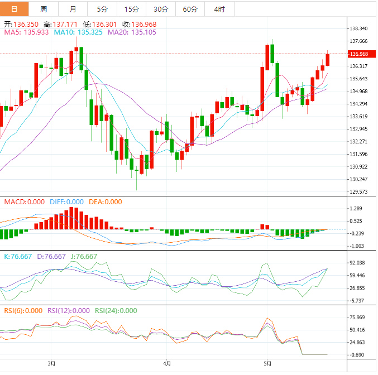Screen dimensions: 378x375
Task: Click the K:76.667 KDJ indicator label
Action: pos(17,257)
